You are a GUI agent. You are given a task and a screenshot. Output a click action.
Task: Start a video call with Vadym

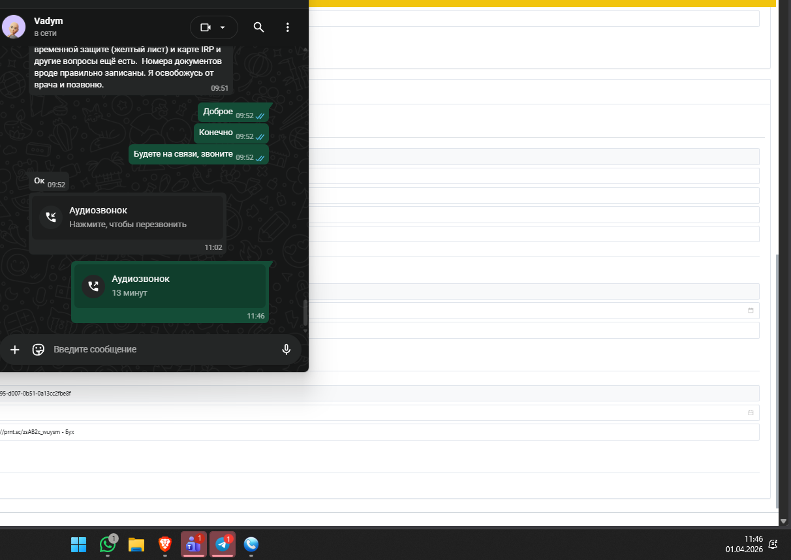pyautogui.click(x=206, y=27)
